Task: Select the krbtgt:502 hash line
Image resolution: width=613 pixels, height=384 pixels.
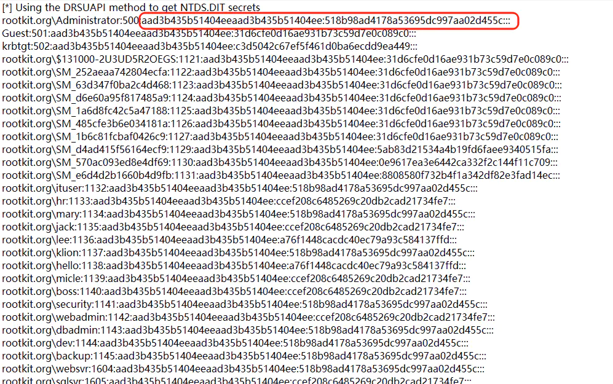Action: click(210, 46)
